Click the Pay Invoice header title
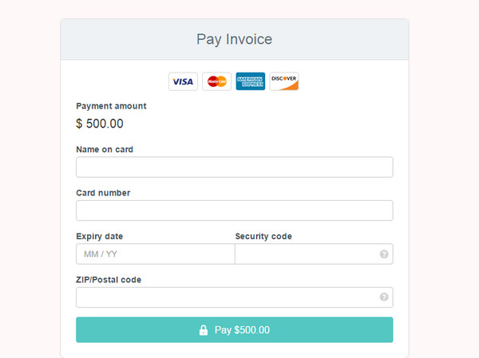 click(x=234, y=39)
